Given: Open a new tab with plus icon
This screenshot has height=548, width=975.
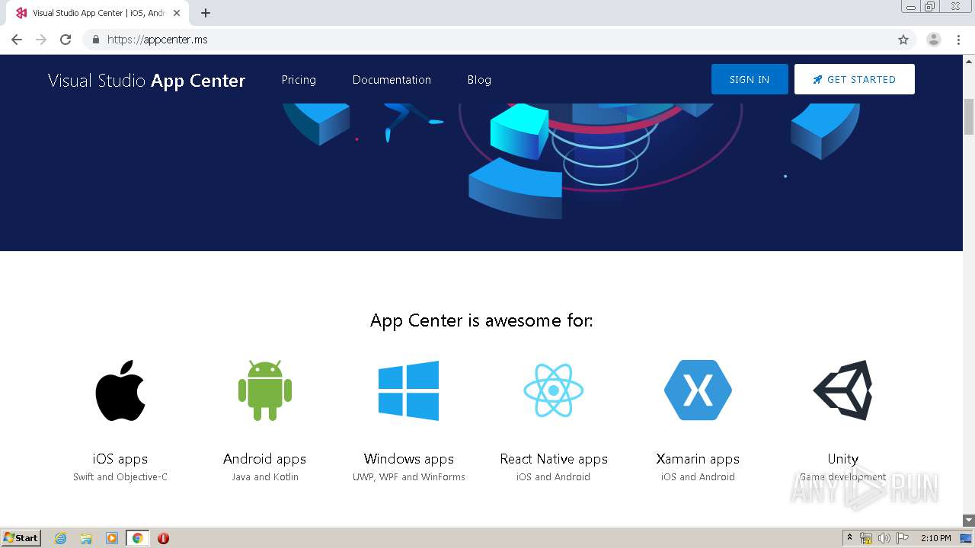Looking at the screenshot, I should click(206, 13).
